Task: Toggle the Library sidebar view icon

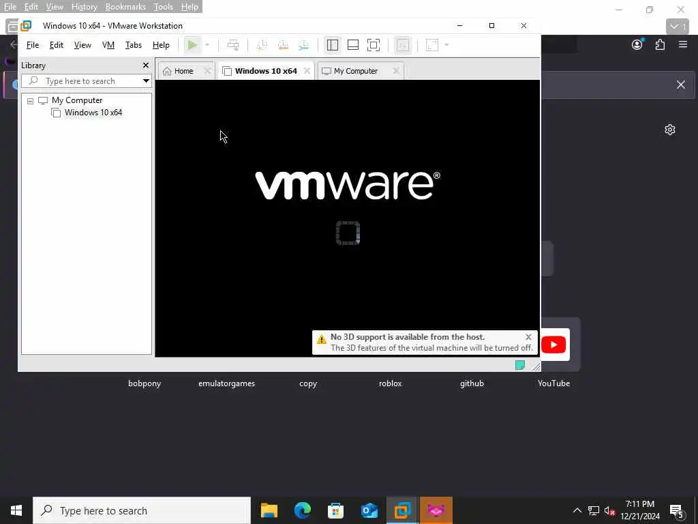Action: coord(333,45)
